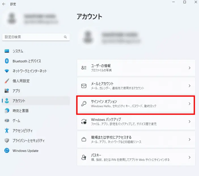Viewport: 199px width, 176px height.
Task: Click the Windows Update icon in sidebar
Action: click(x=7, y=151)
